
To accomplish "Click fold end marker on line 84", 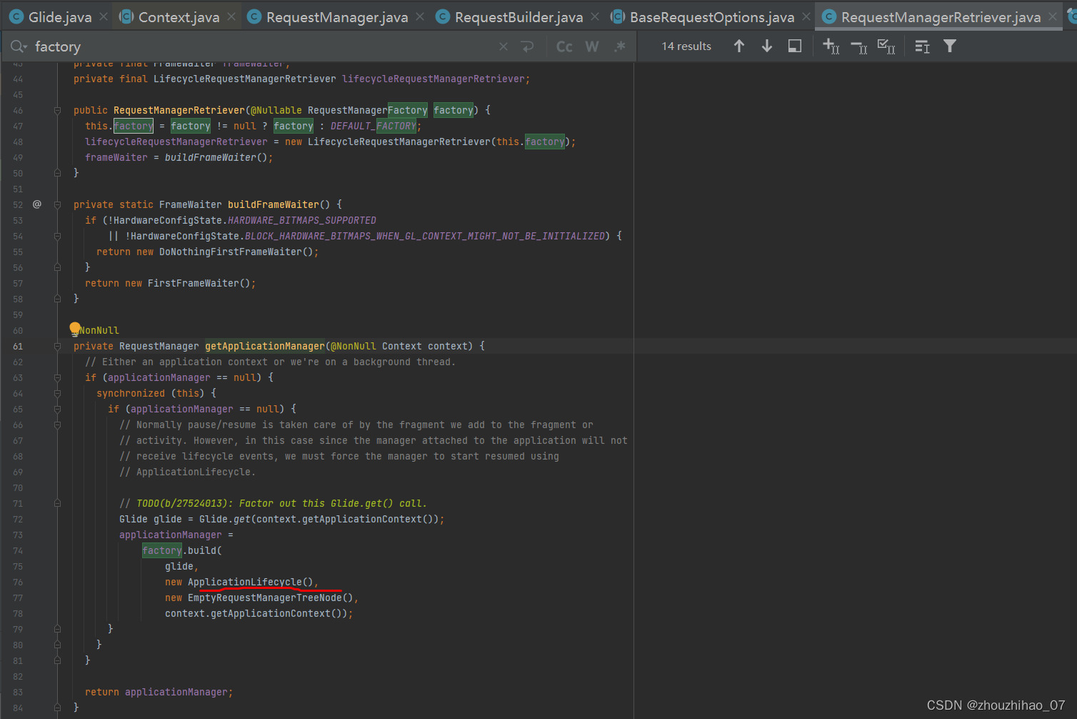I will (57, 708).
